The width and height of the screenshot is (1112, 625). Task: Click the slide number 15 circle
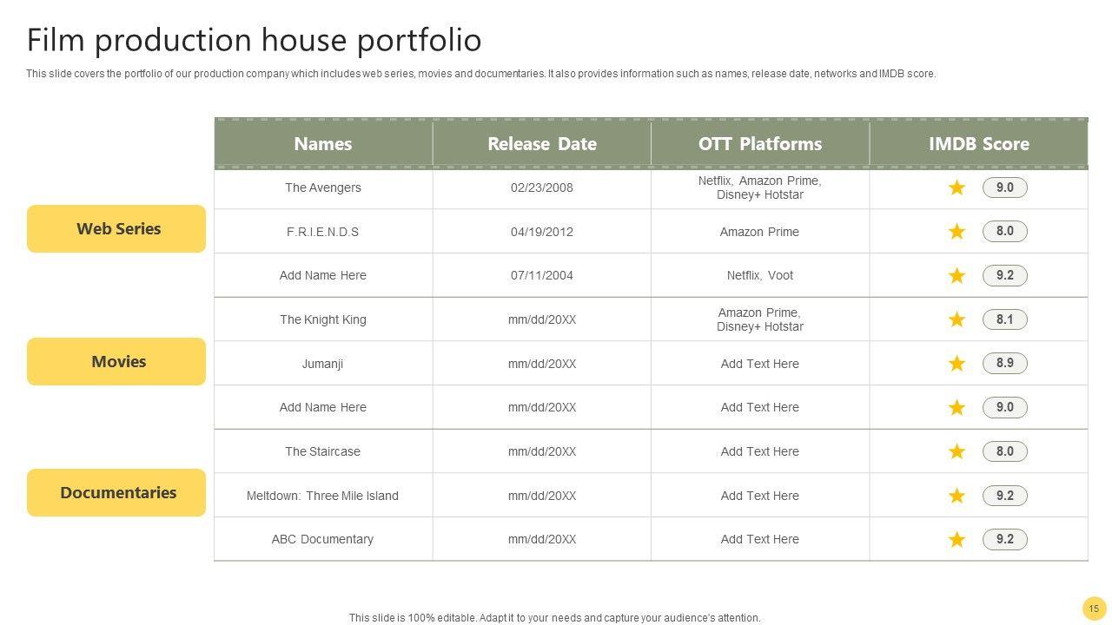[1094, 609]
